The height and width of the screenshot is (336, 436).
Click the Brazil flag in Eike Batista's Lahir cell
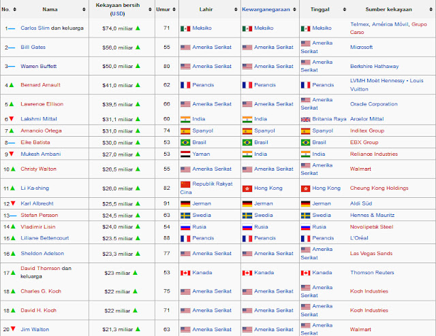(185, 142)
